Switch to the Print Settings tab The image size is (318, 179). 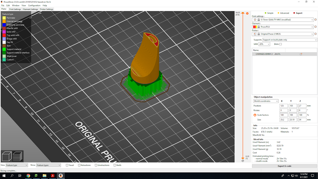click(x=15, y=9)
